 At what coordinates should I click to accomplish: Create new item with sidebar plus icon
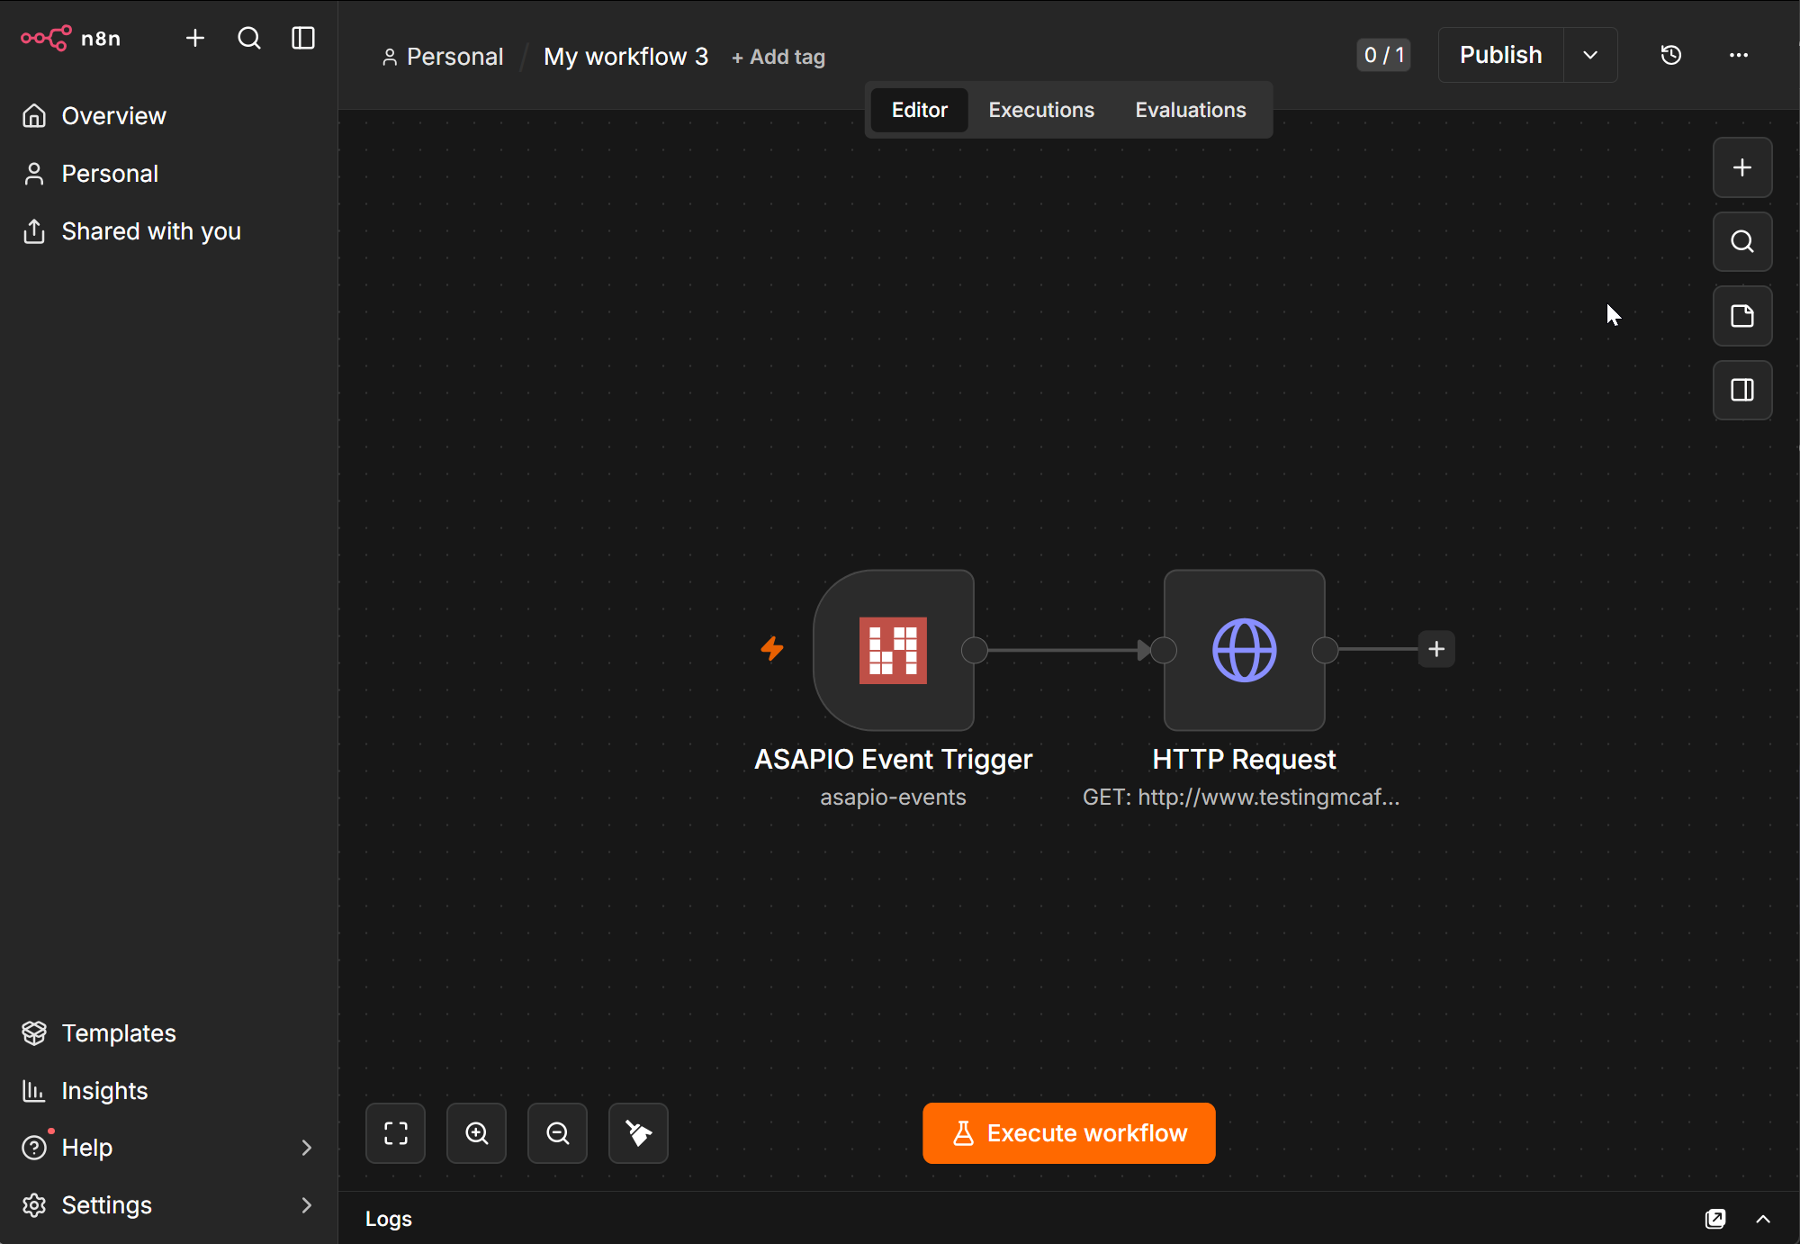(x=195, y=38)
